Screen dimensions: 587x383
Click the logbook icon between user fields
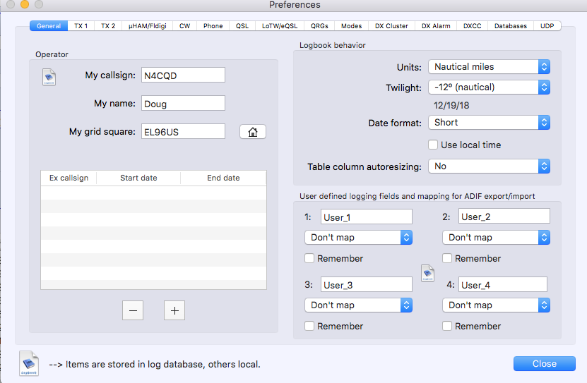click(x=427, y=272)
